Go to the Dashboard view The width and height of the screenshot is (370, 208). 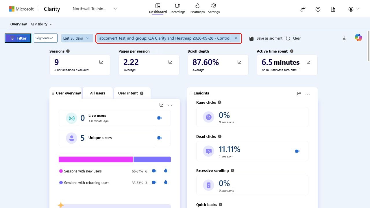158,8
